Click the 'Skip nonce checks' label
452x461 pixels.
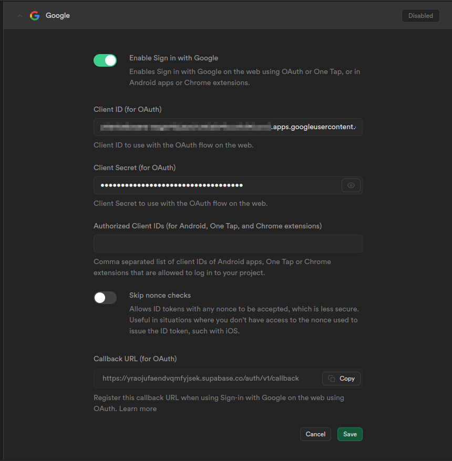coord(160,295)
